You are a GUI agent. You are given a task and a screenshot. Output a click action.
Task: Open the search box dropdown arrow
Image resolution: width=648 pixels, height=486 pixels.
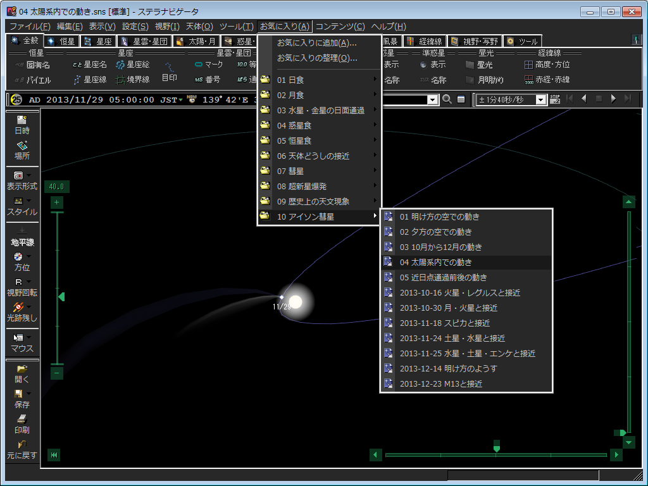coord(432,99)
